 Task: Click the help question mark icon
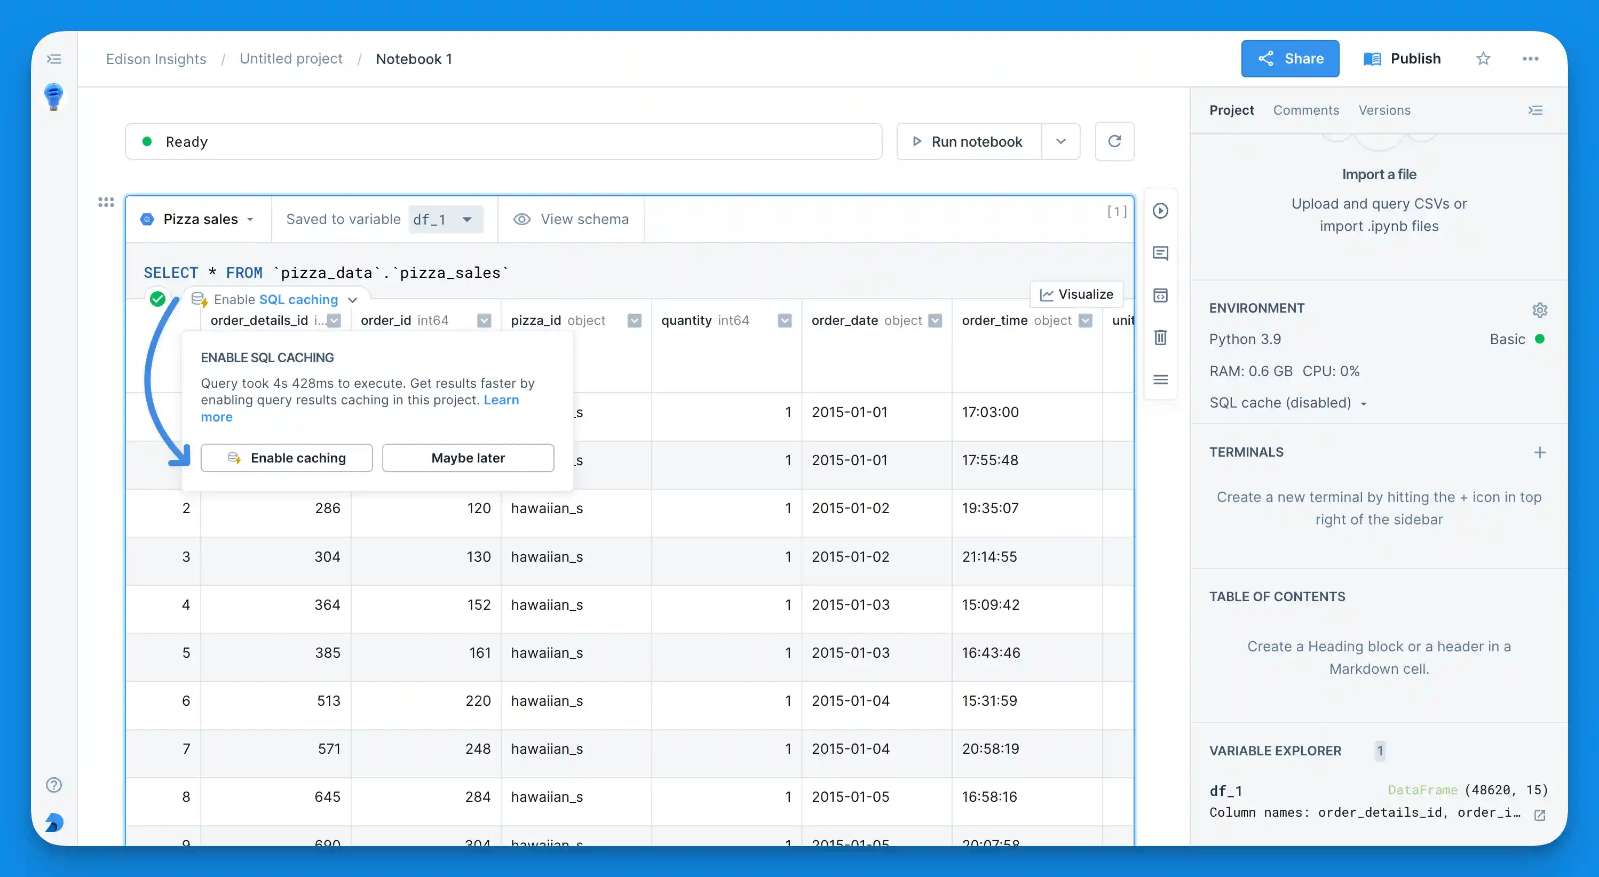tap(54, 785)
